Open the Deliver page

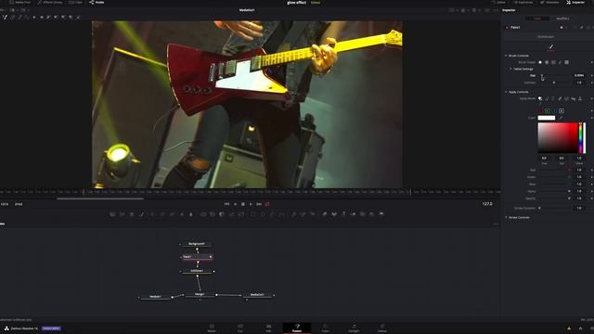click(x=381, y=328)
